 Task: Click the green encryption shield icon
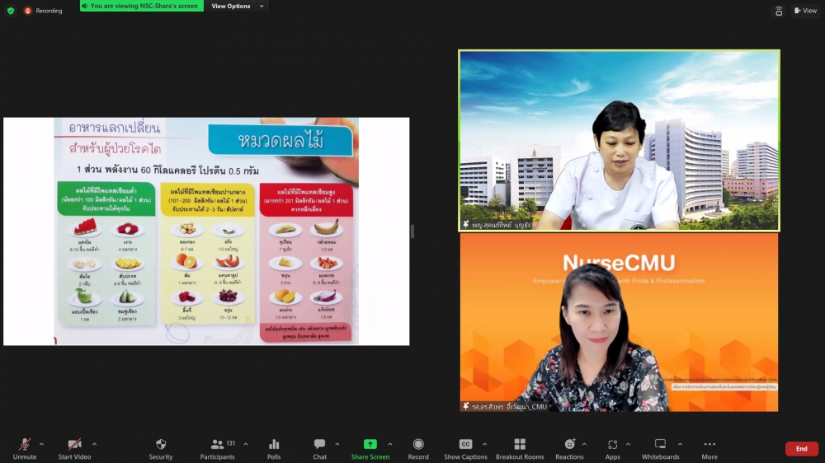tap(10, 11)
